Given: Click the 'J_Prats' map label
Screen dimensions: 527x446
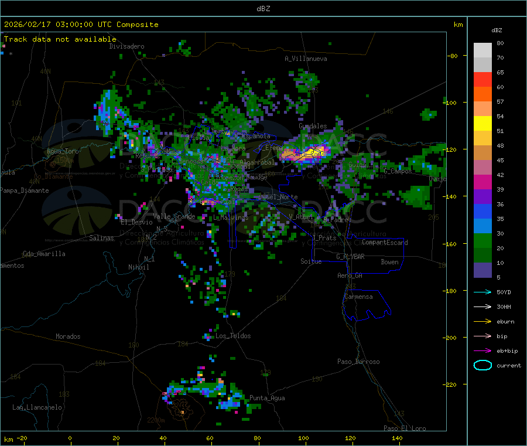Looking at the screenshot, I should point(324,238).
